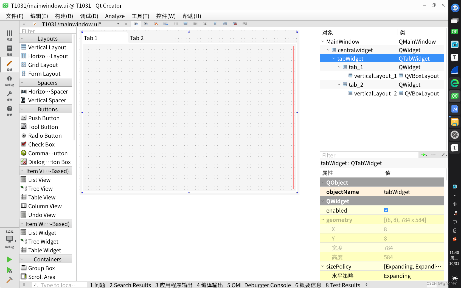
Task: Click the Break Layout toolbar icon
Action: [x=235, y=24]
